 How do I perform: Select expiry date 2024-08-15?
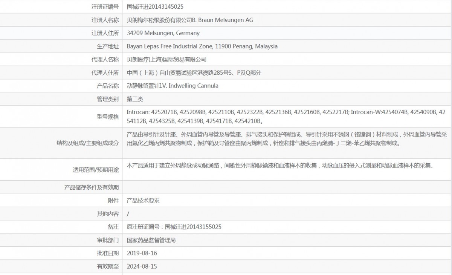click(142, 267)
